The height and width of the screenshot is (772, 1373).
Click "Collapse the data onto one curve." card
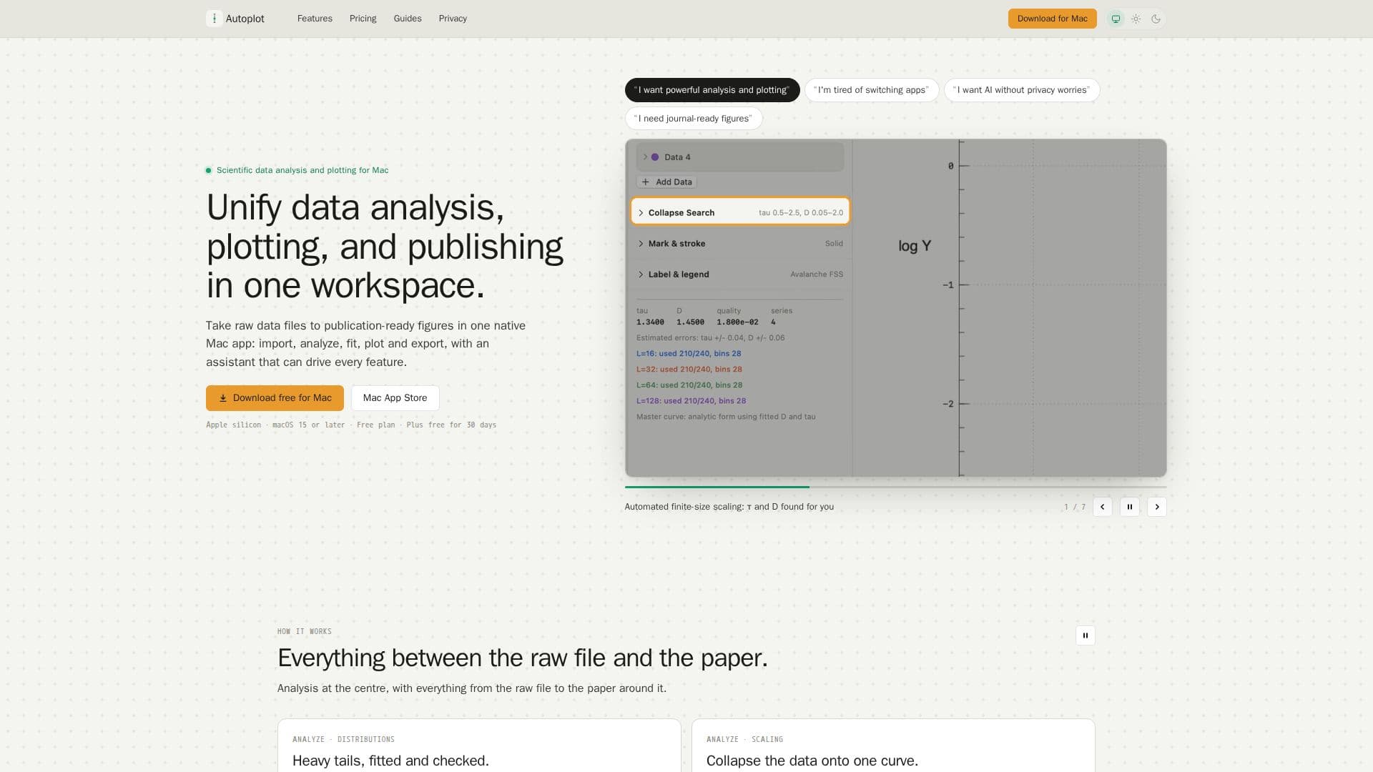pos(893,746)
